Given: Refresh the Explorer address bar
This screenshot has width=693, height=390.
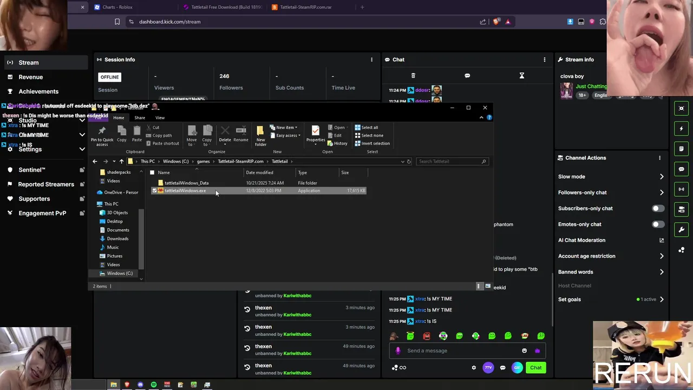Looking at the screenshot, I should (x=409, y=161).
